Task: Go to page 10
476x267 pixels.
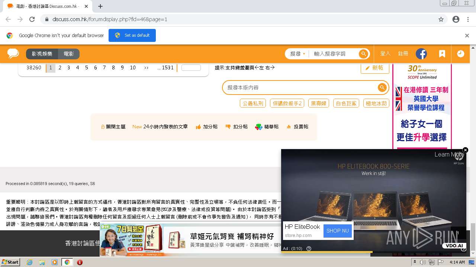Action: point(133,68)
